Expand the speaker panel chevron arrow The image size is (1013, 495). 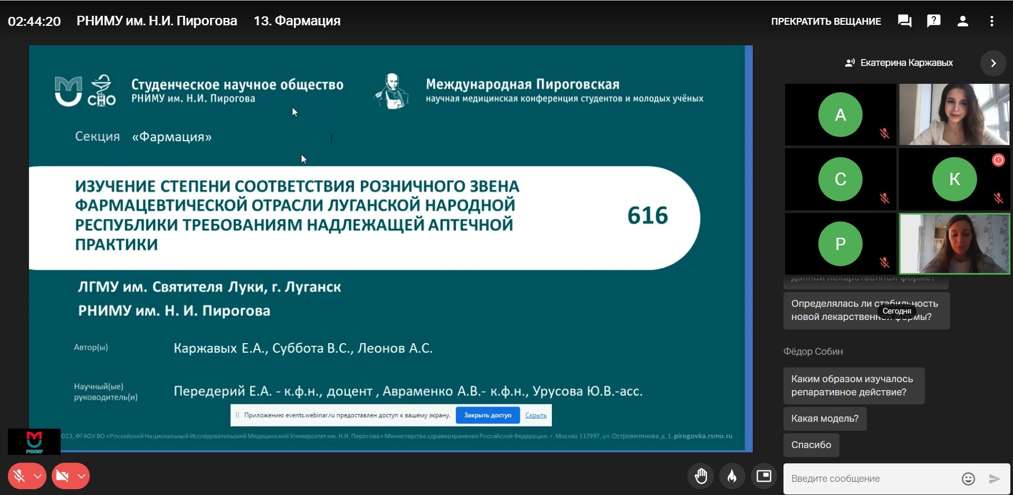(993, 63)
